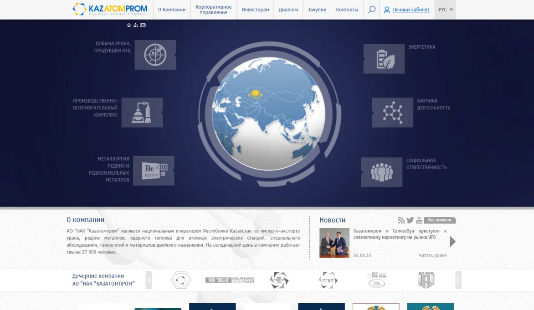Screen dimensions: 534x310
Task: Click the envelope mail icon
Action: point(143,25)
